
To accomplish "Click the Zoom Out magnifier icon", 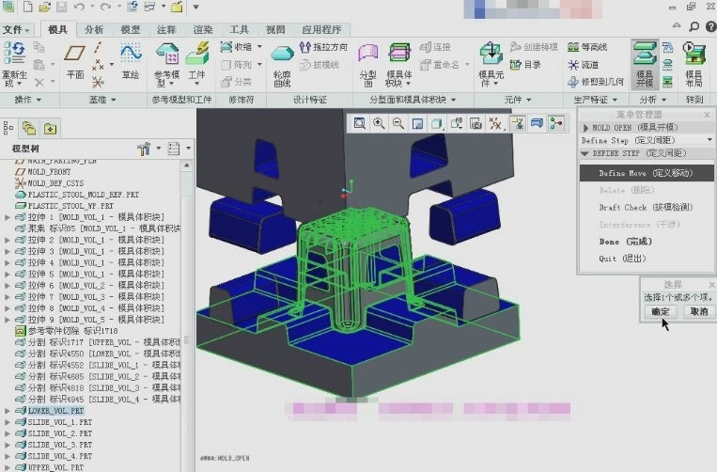I will (x=397, y=123).
